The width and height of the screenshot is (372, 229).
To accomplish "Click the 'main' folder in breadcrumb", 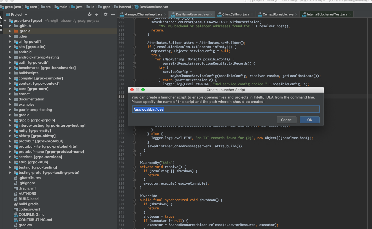I will point(63,7).
